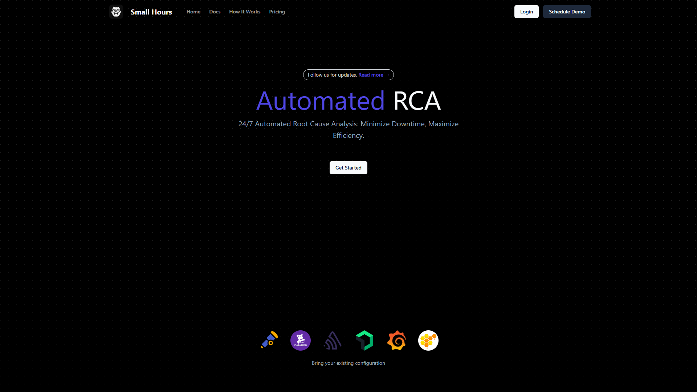This screenshot has width=697, height=392.
Task: Click the purple Datadog logo icon
Action: tap(301, 340)
